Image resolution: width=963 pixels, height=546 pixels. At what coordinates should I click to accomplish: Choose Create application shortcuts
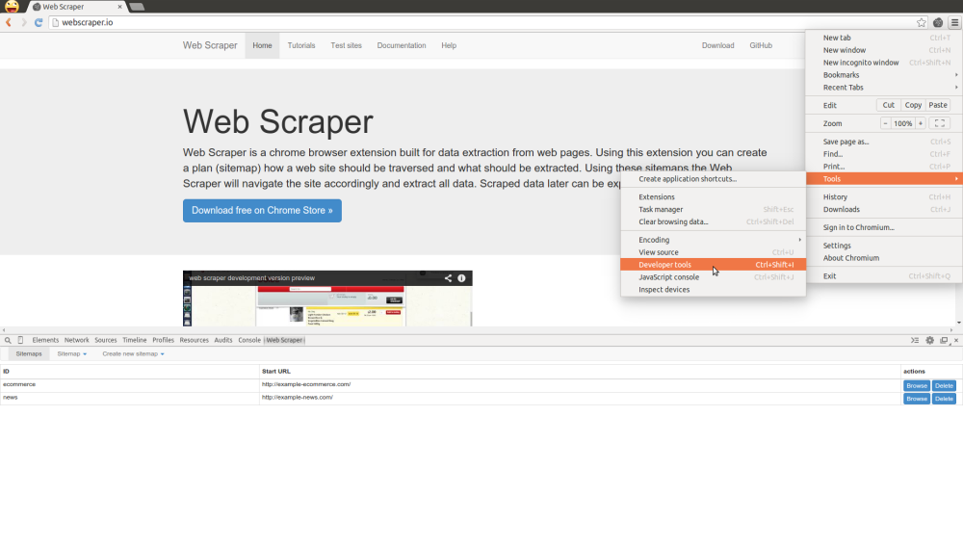point(713,179)
